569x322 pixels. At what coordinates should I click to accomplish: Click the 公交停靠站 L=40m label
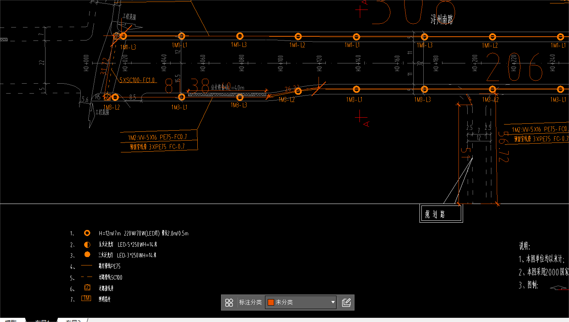[228, 87]
